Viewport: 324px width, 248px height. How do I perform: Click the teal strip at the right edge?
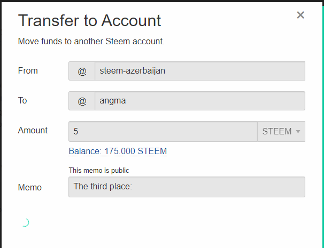coord(322,124)
